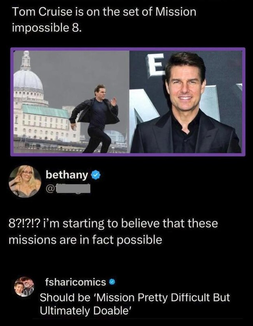The height and width of the screenshot is (326, 253).
Task: Click the verified badge beside fsharicomics
Action: click(x=112, y=282)
